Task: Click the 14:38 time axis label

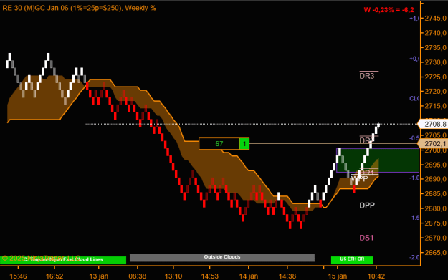Action: tap(287, 276)
